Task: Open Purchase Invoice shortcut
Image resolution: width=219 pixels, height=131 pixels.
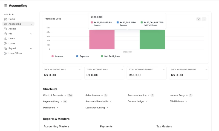Action: pos(137,95)
